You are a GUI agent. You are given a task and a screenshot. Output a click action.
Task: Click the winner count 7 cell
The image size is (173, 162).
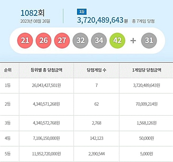click(x=97, y=85)
